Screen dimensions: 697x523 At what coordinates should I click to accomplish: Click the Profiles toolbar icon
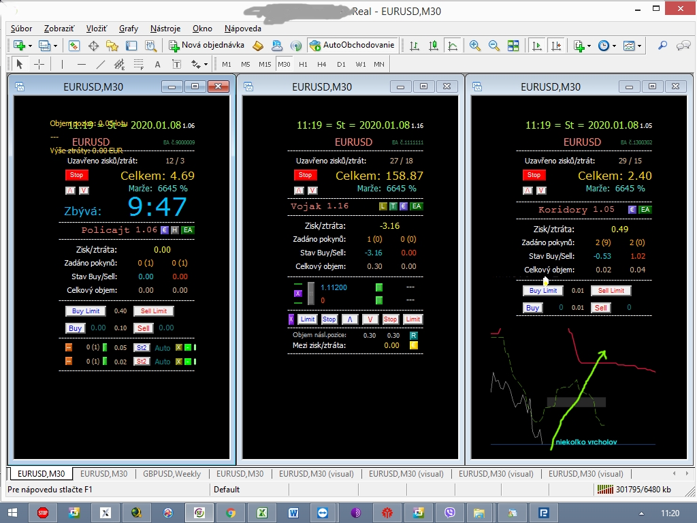(44, 46)
